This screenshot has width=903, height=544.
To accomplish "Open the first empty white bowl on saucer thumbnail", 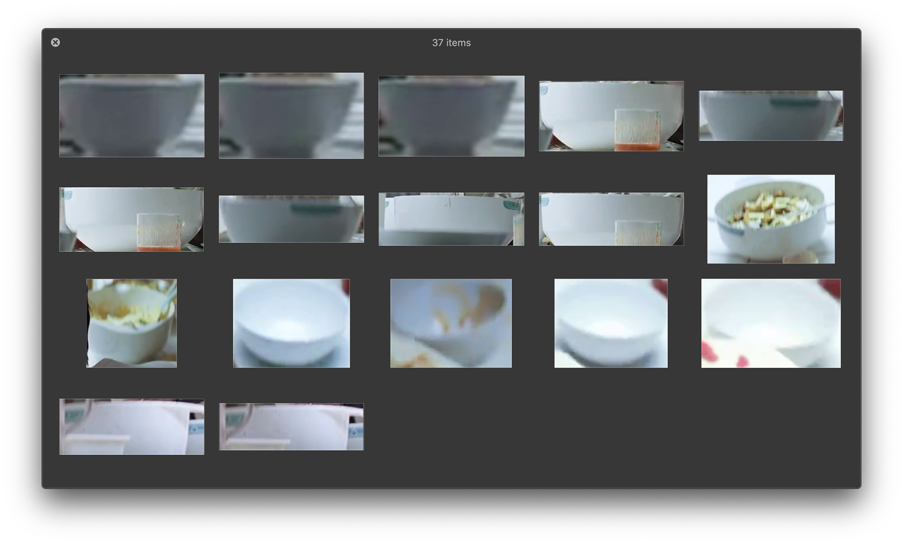I will (x=291, y=323).
